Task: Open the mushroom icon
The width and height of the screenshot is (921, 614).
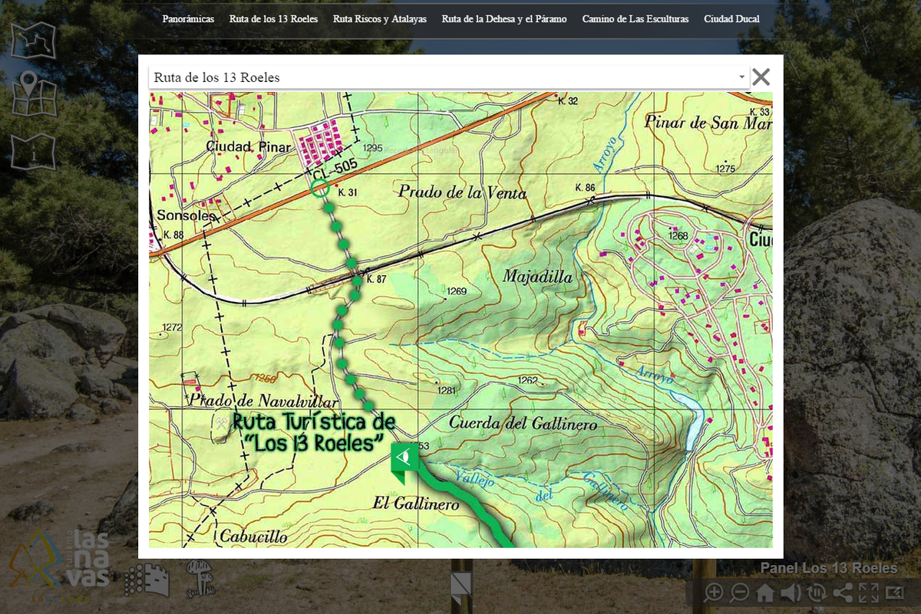Action: point(201,578)
